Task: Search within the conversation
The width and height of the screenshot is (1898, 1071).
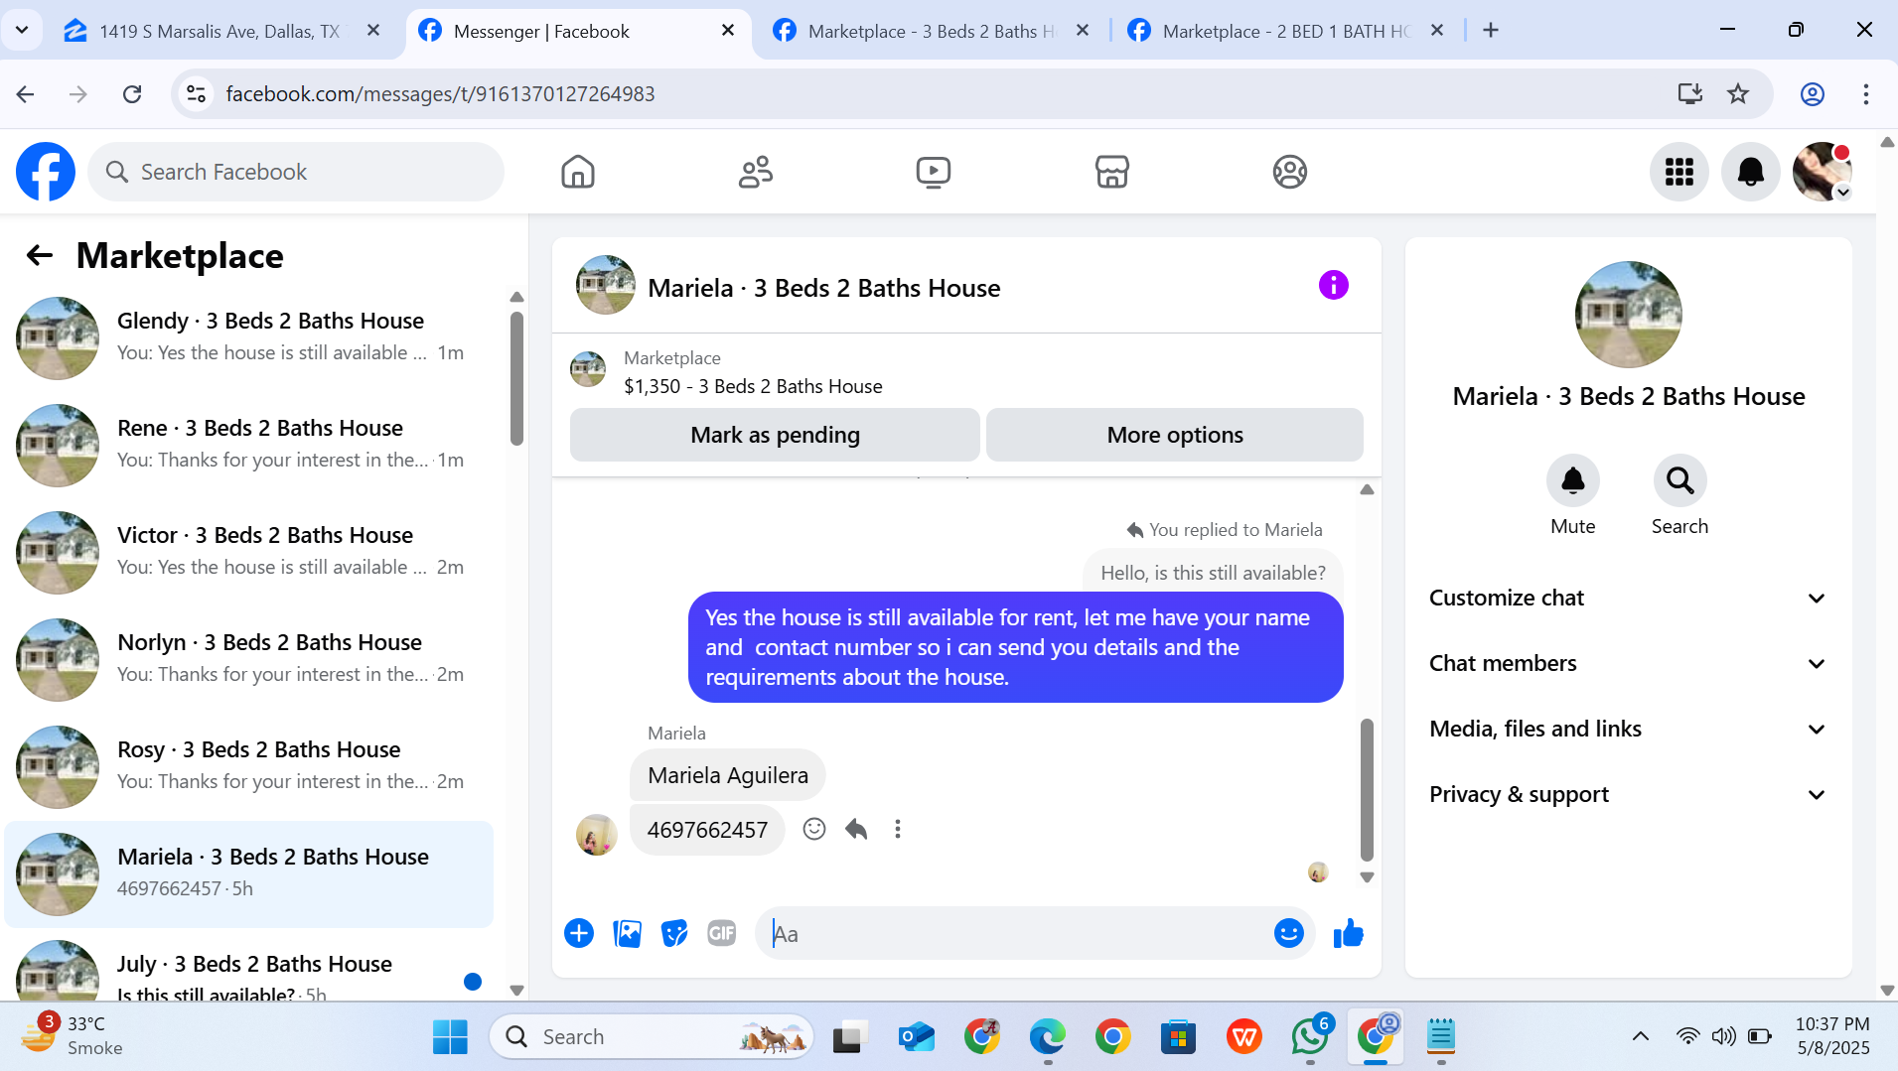Action: [x=1680, y=481]
